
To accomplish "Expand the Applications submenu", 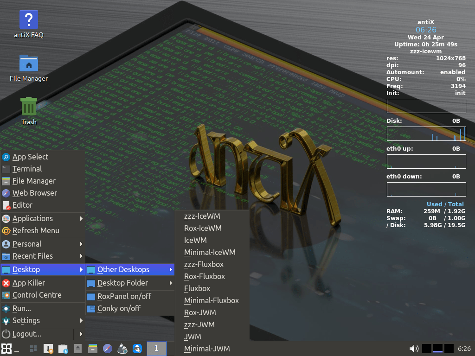I will (43, 219).
